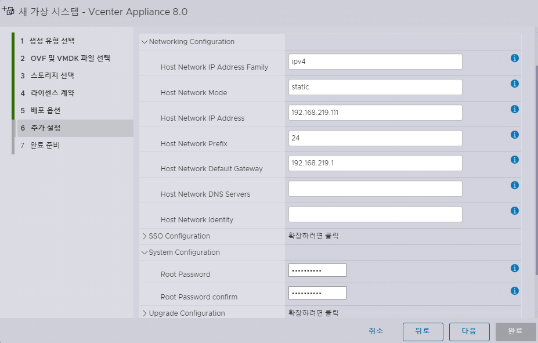Expand the Upgrade Configuration section
Viewport: 538px width, 343px height.
(145, 313)
